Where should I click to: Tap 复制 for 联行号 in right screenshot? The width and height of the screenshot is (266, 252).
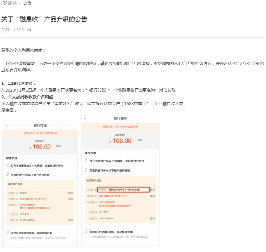point(152,219)
